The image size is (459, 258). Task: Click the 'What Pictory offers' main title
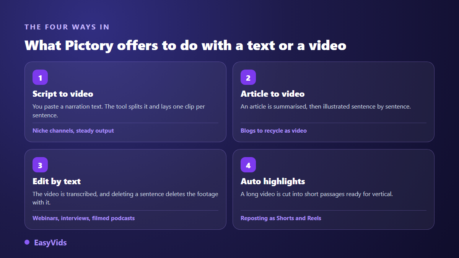(x=186, y=45)
